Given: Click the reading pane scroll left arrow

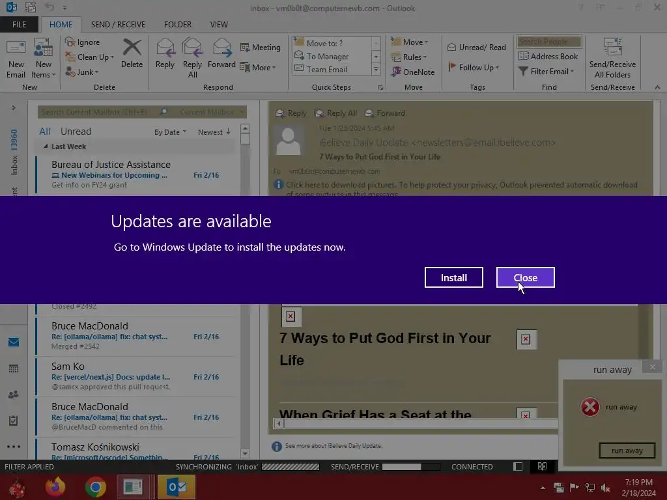Looking at the screenshot, I should click(279, 423).
